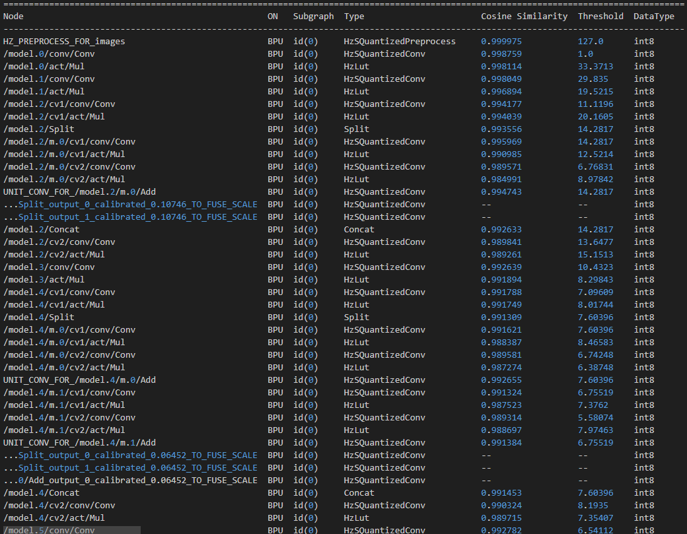Click threshold value 33.3713
Screen dimensions: 687x534
[595, 66]
